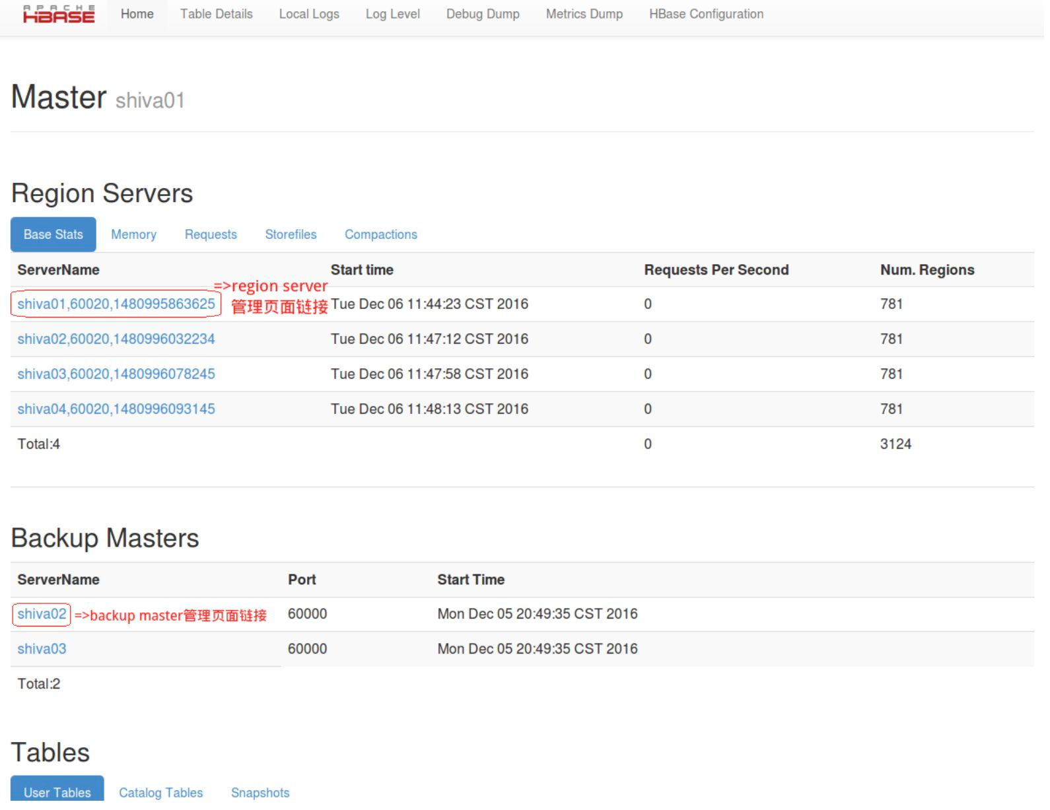The width and height of the screenshot is (1050, 810).
Task: Click 'Master shiva01' page heading
Action: pyautogui.click(x=98, y=98)
